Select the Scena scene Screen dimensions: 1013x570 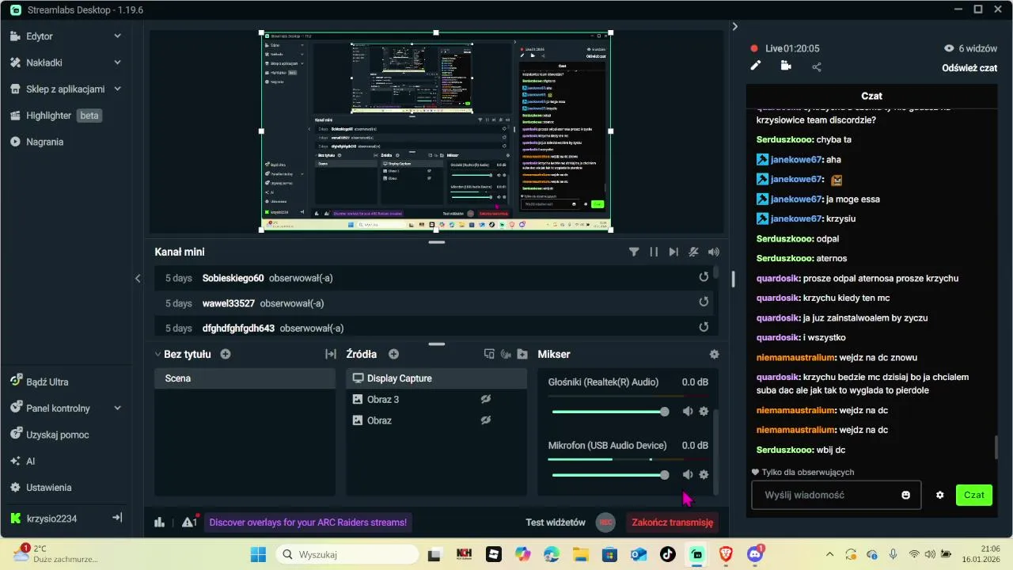click(245, 378)
